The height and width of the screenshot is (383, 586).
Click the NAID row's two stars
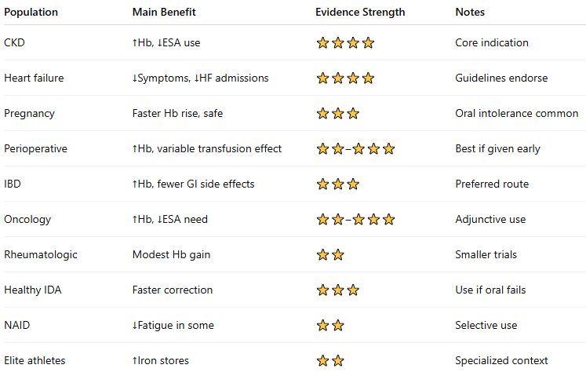(330, 326)
